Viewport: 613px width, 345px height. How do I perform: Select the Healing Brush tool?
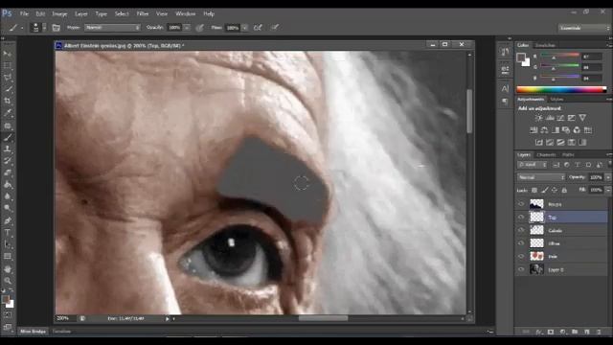8,126
